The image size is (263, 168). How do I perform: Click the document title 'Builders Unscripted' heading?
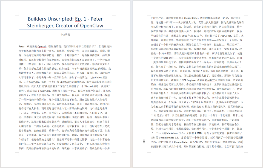coord(65,19)
